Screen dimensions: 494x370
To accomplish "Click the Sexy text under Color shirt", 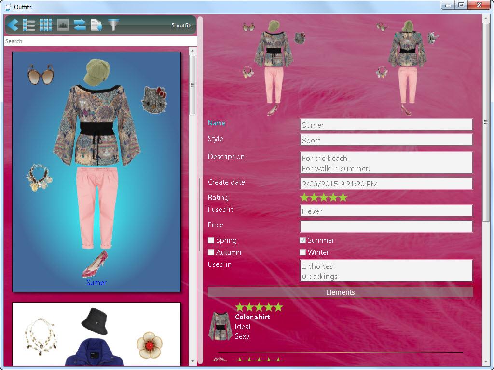I will click(x=242, y=336).
